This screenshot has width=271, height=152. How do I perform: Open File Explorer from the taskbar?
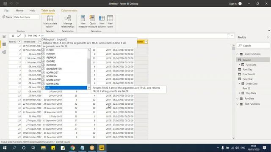[x=43, y=148]
